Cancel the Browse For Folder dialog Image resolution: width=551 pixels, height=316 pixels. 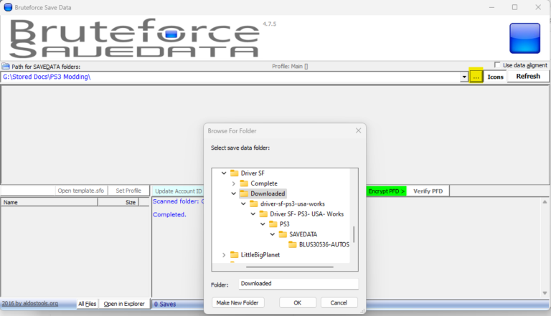tap(339, 302)
